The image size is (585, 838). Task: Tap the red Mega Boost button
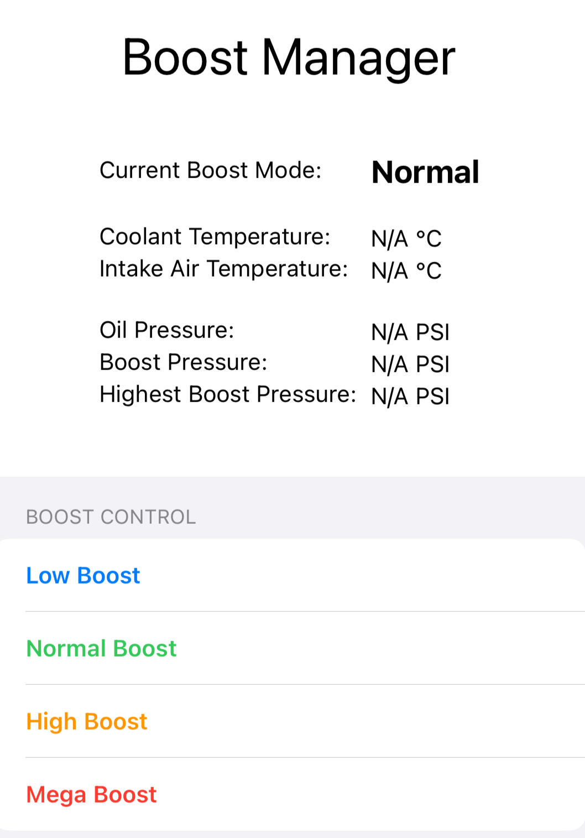pyautogui.click(x=91, y=795)
